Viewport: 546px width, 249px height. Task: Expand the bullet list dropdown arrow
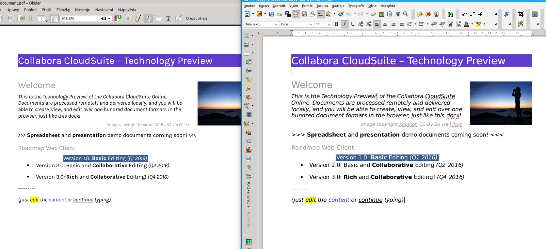427,24
